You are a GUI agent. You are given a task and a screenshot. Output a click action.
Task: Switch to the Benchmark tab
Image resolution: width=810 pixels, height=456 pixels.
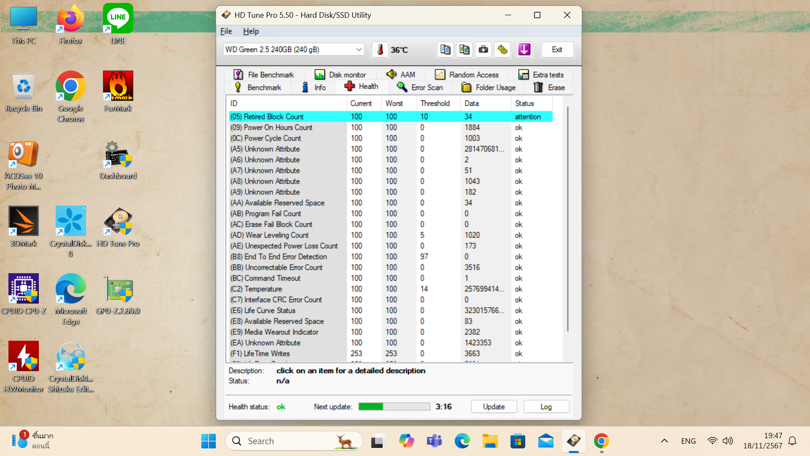(257, 87)
